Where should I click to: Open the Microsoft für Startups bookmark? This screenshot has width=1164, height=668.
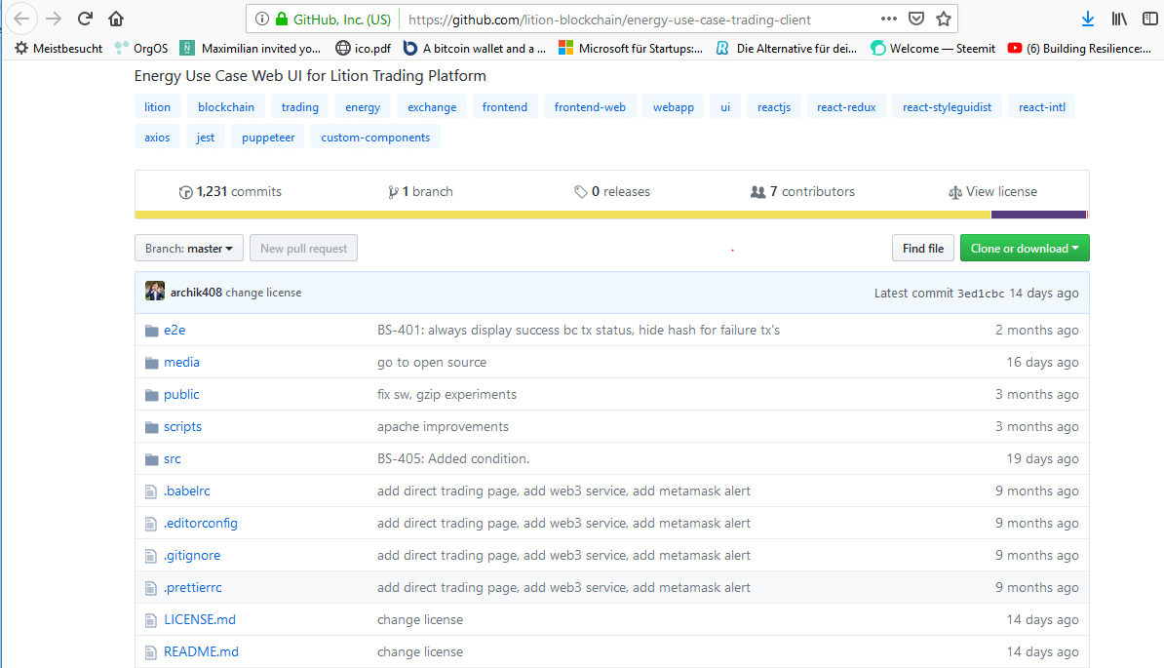pyautogui.click(x=631, y=48)
